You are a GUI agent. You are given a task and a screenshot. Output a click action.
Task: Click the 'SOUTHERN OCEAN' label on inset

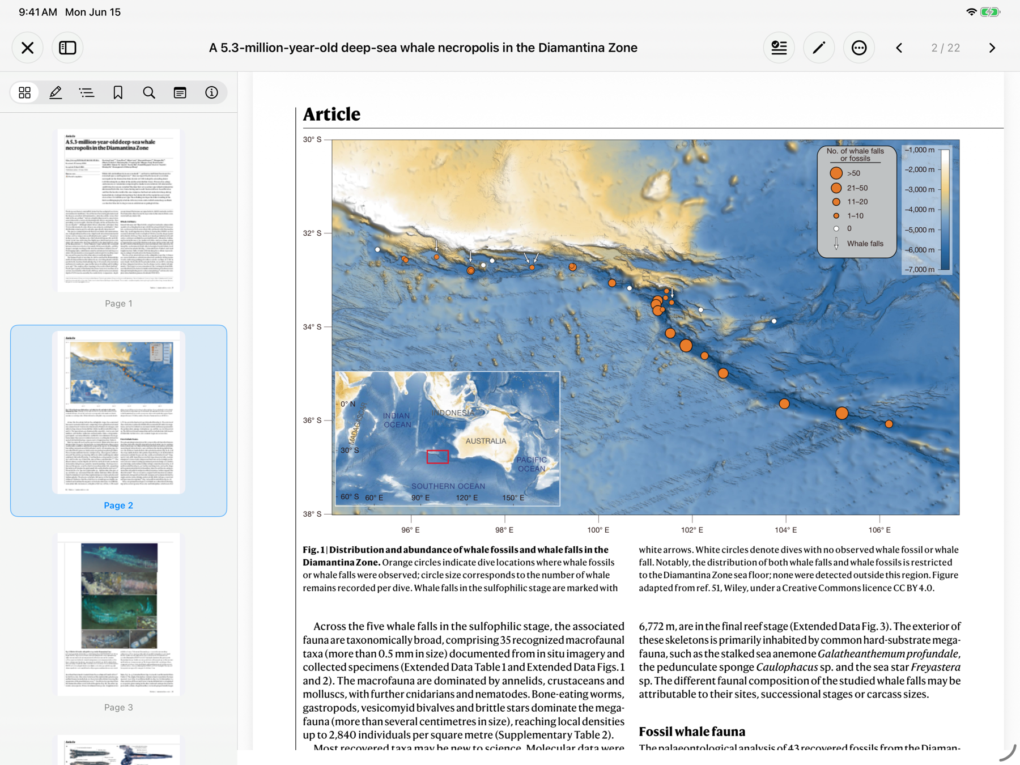point(448,486)
